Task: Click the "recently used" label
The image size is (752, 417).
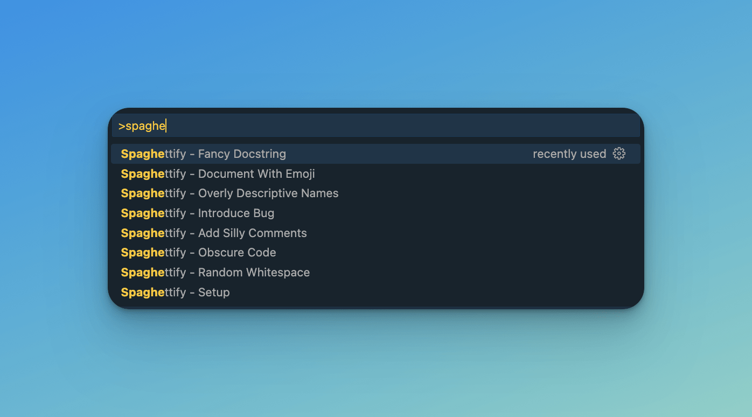Action: [569, 154]
